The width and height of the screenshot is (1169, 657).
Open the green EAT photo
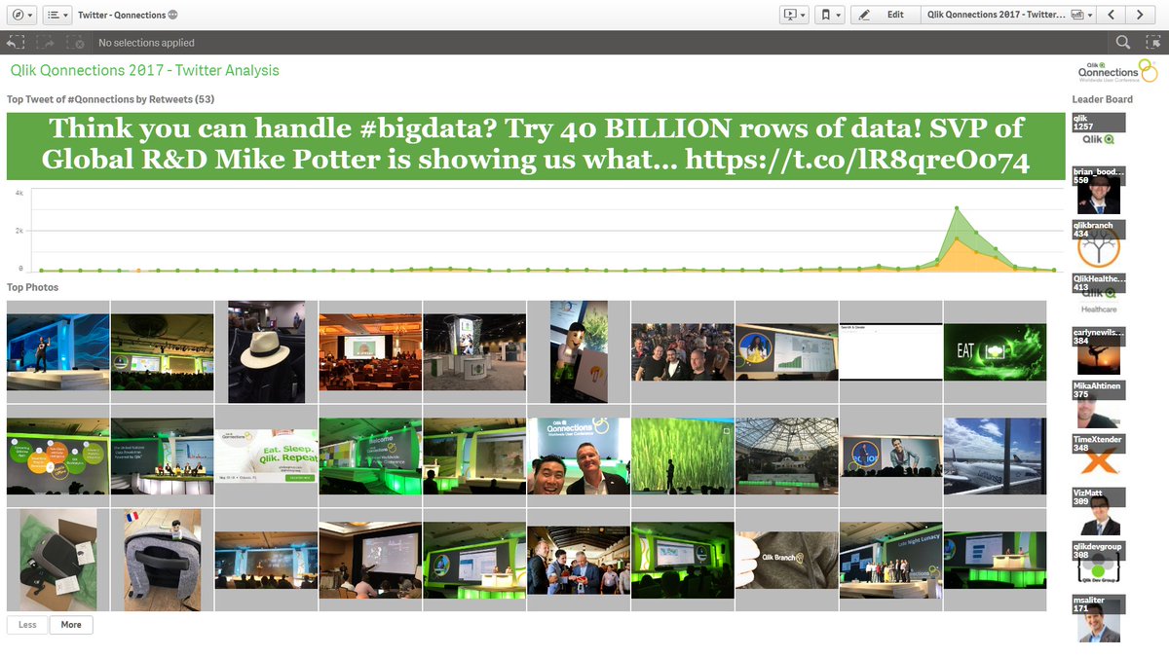click(x=994, y=351)
